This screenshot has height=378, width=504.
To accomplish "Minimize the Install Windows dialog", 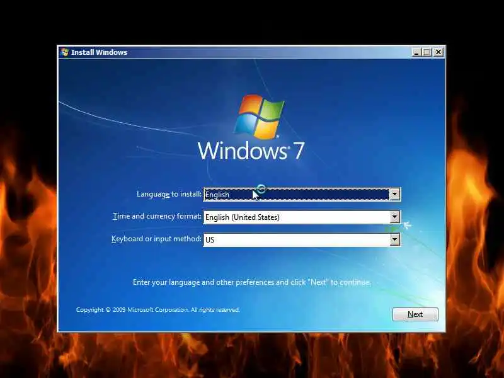I will point(416,52).
